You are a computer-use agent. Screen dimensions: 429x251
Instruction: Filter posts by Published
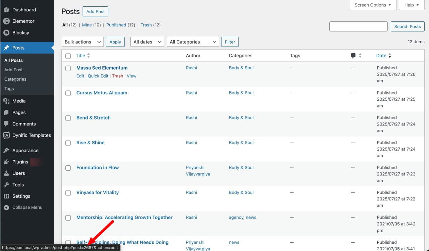coord(116,25)
